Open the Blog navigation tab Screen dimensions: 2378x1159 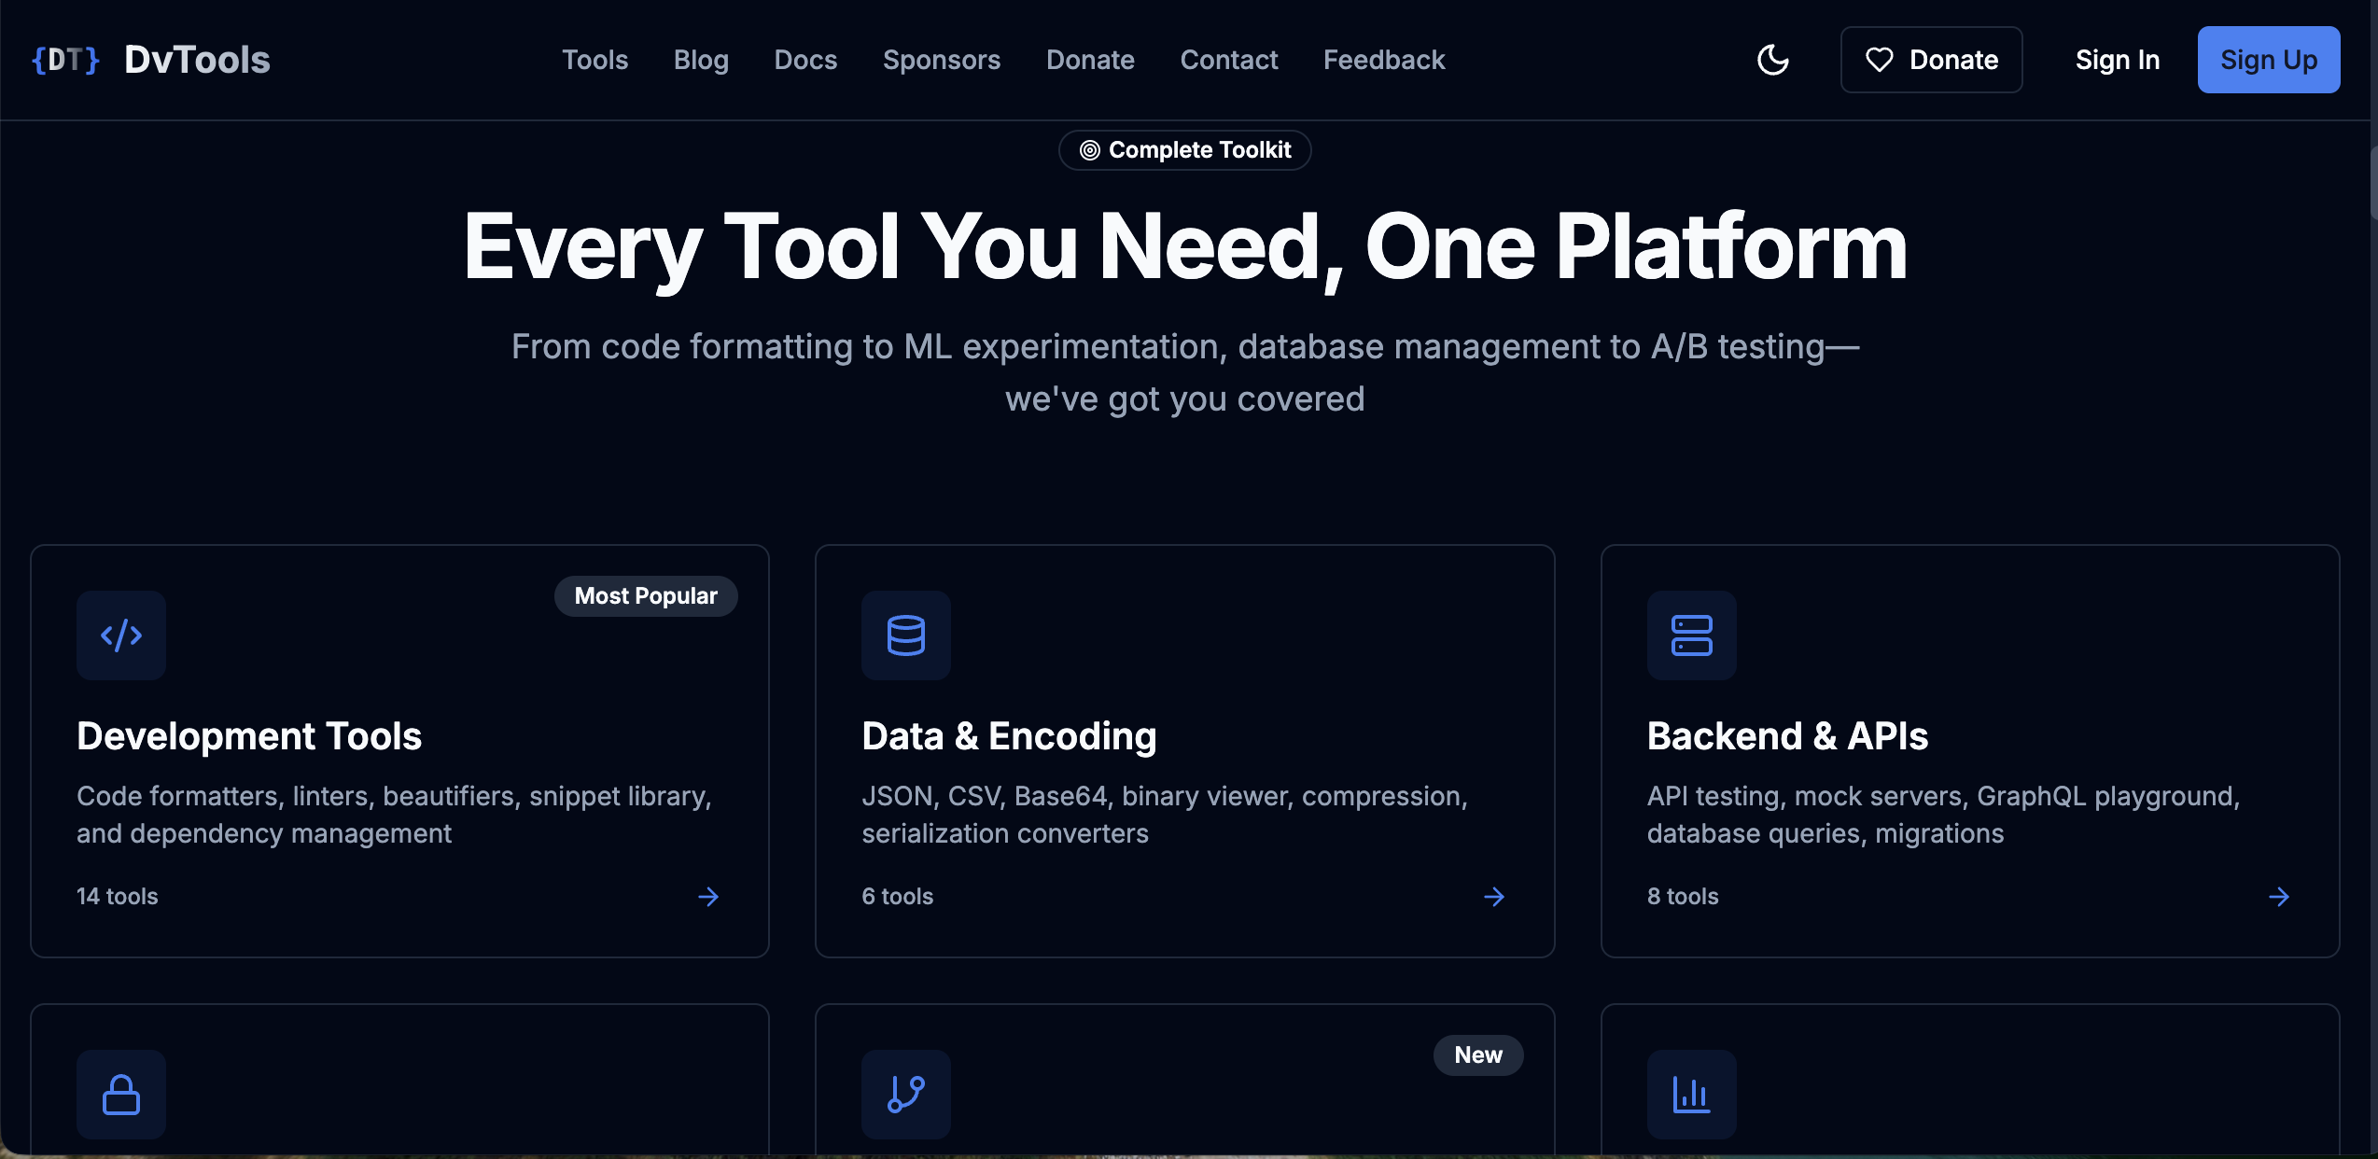click(x=701, y=59)
